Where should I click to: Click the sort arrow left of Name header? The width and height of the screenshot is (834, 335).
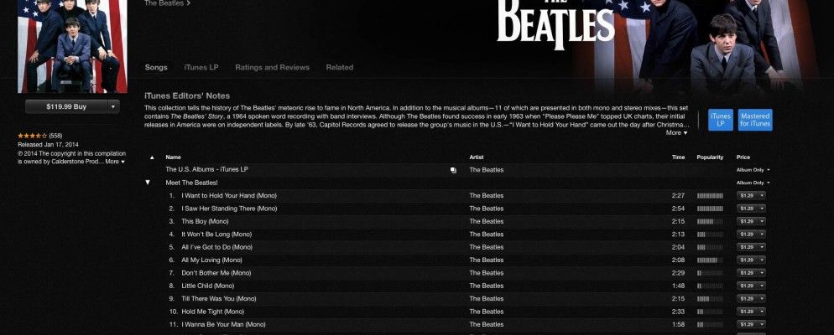pyautogui.click(x=152, y=157)
